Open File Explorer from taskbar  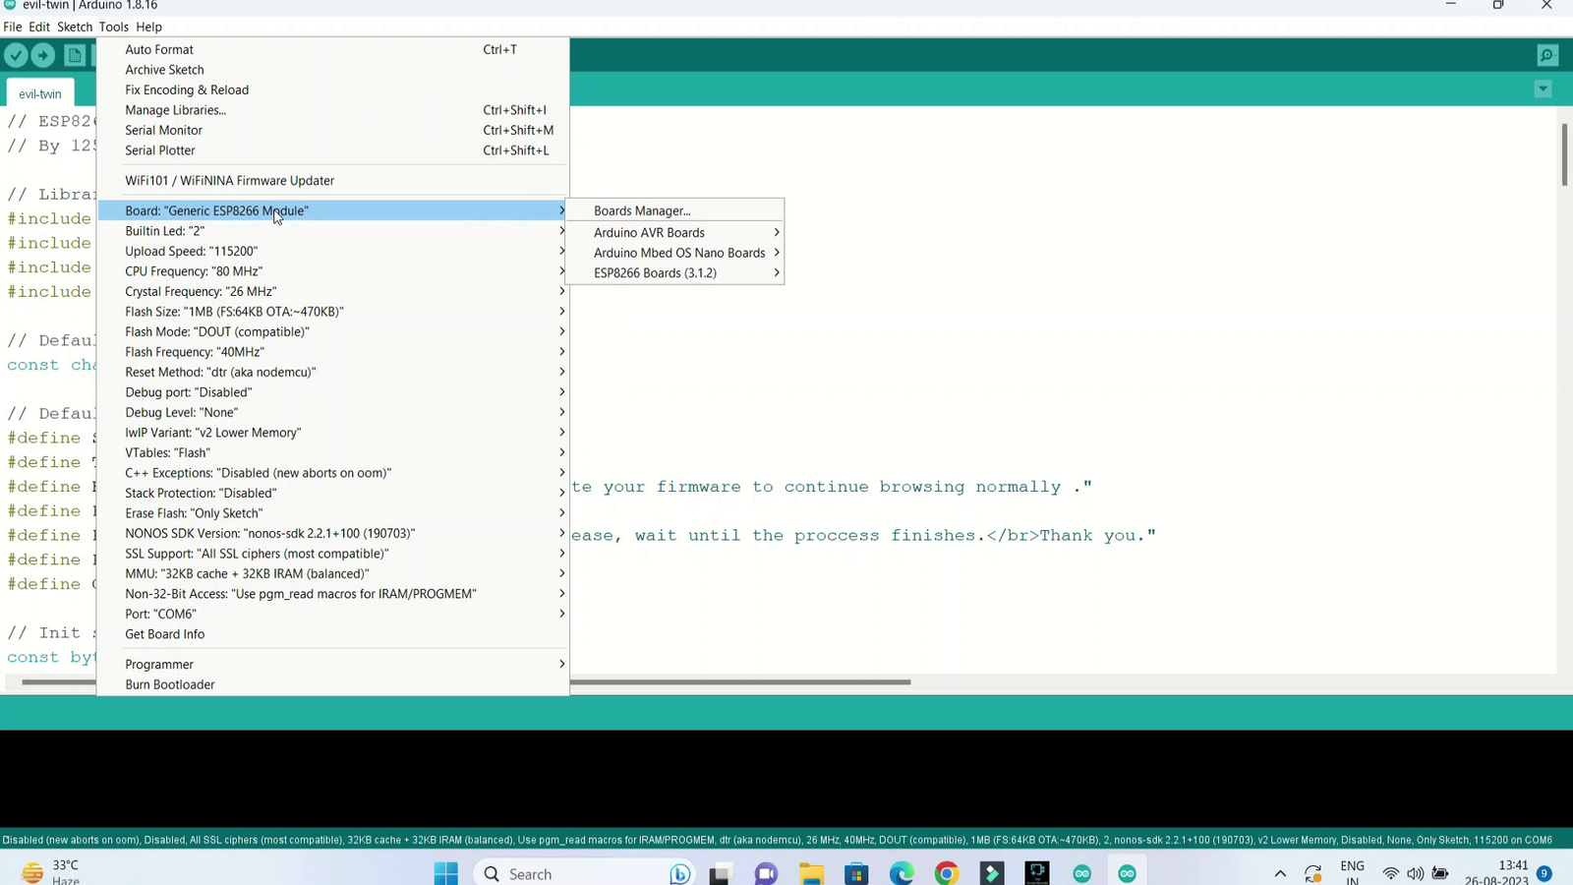811,873
